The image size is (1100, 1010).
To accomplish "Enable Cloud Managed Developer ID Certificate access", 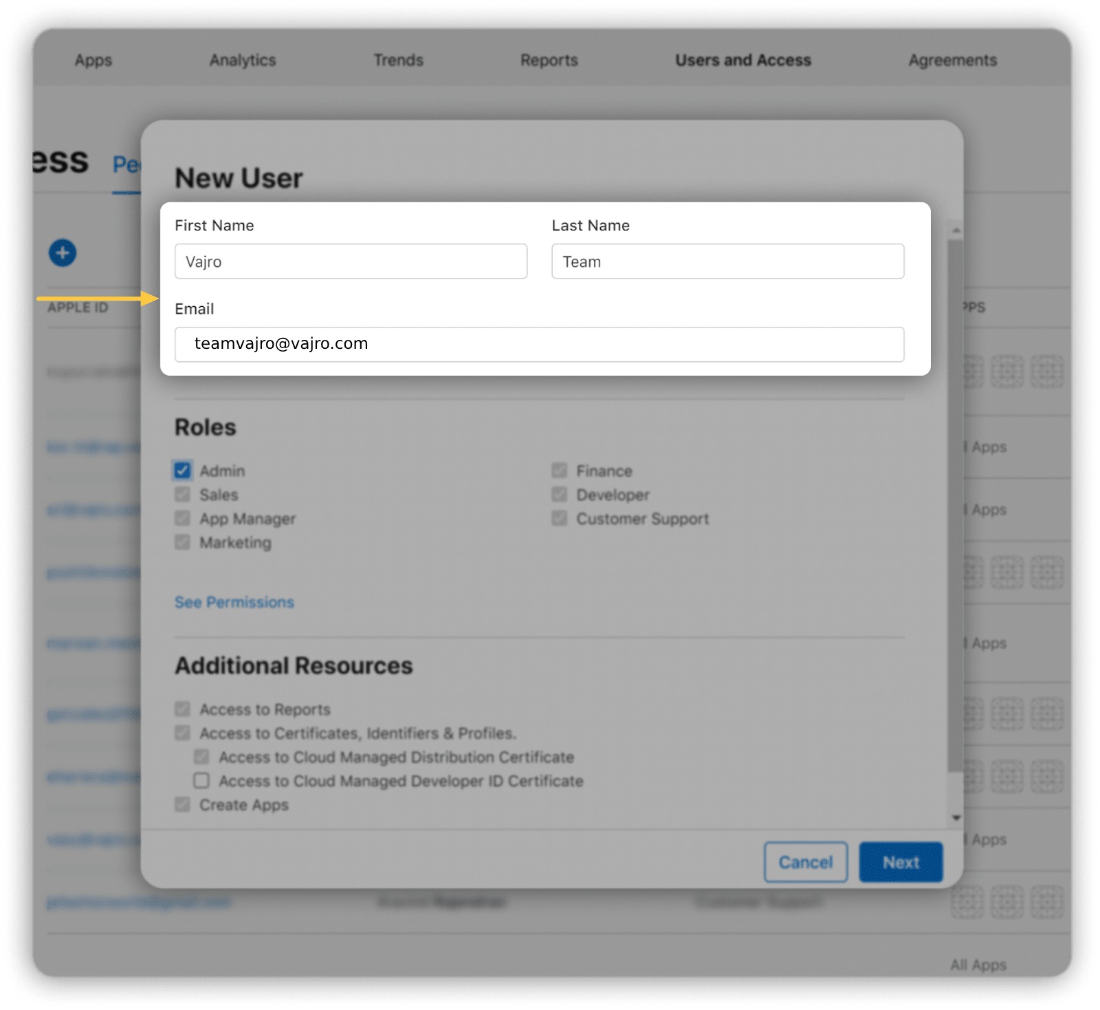I will point(201,781).
